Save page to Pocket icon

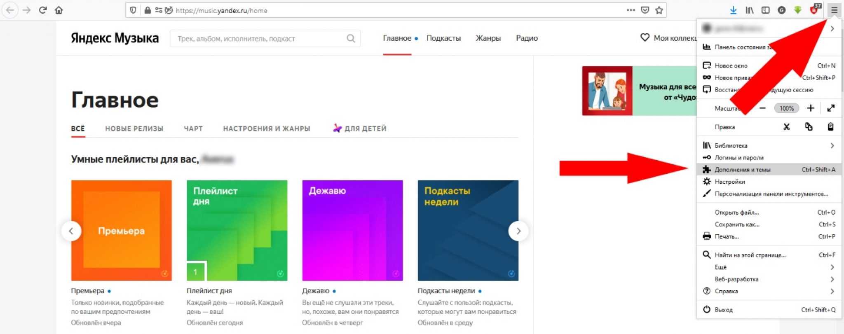[645, 10]
